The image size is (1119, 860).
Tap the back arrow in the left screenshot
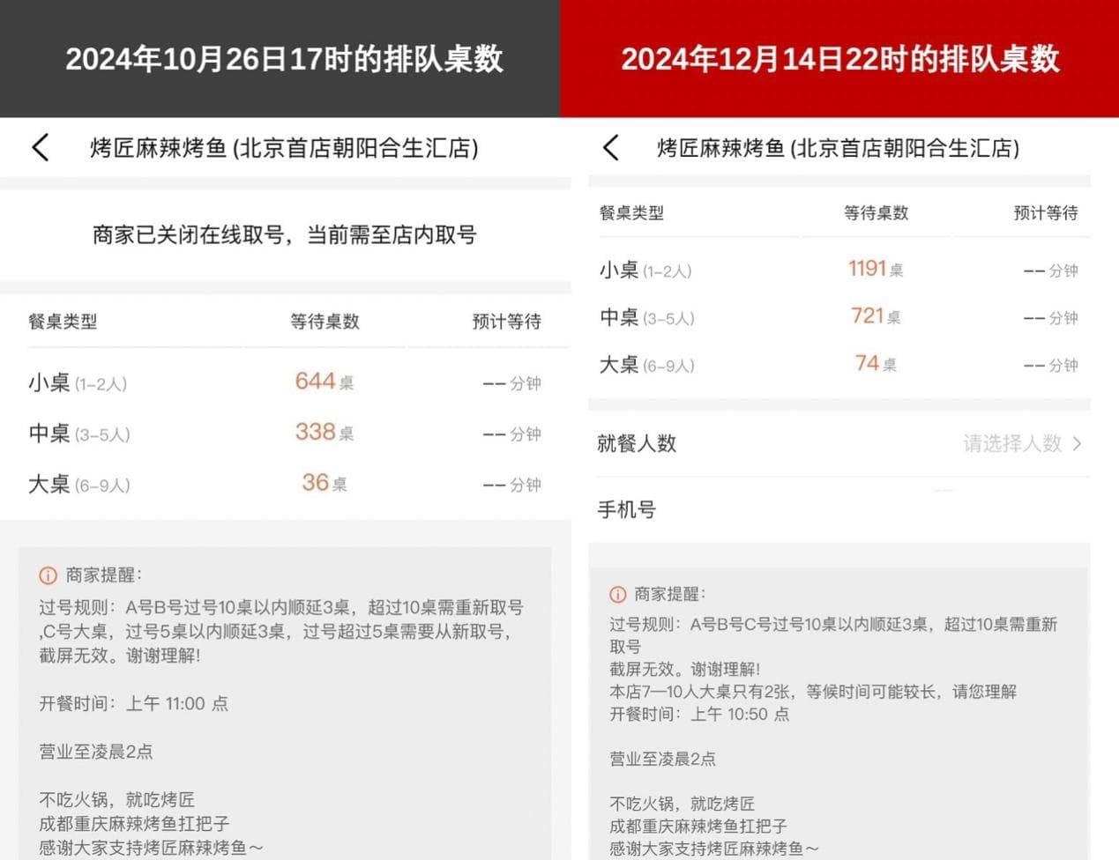(x=41, y=147)
